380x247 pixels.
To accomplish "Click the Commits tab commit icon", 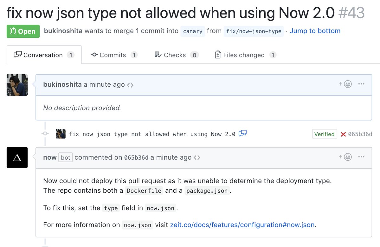I will 94,55.
